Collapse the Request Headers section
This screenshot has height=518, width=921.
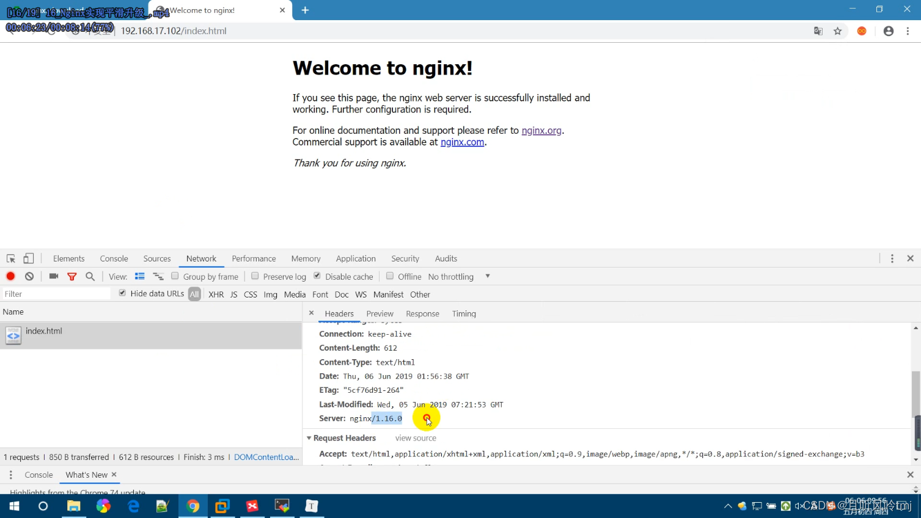click(309, 438)
